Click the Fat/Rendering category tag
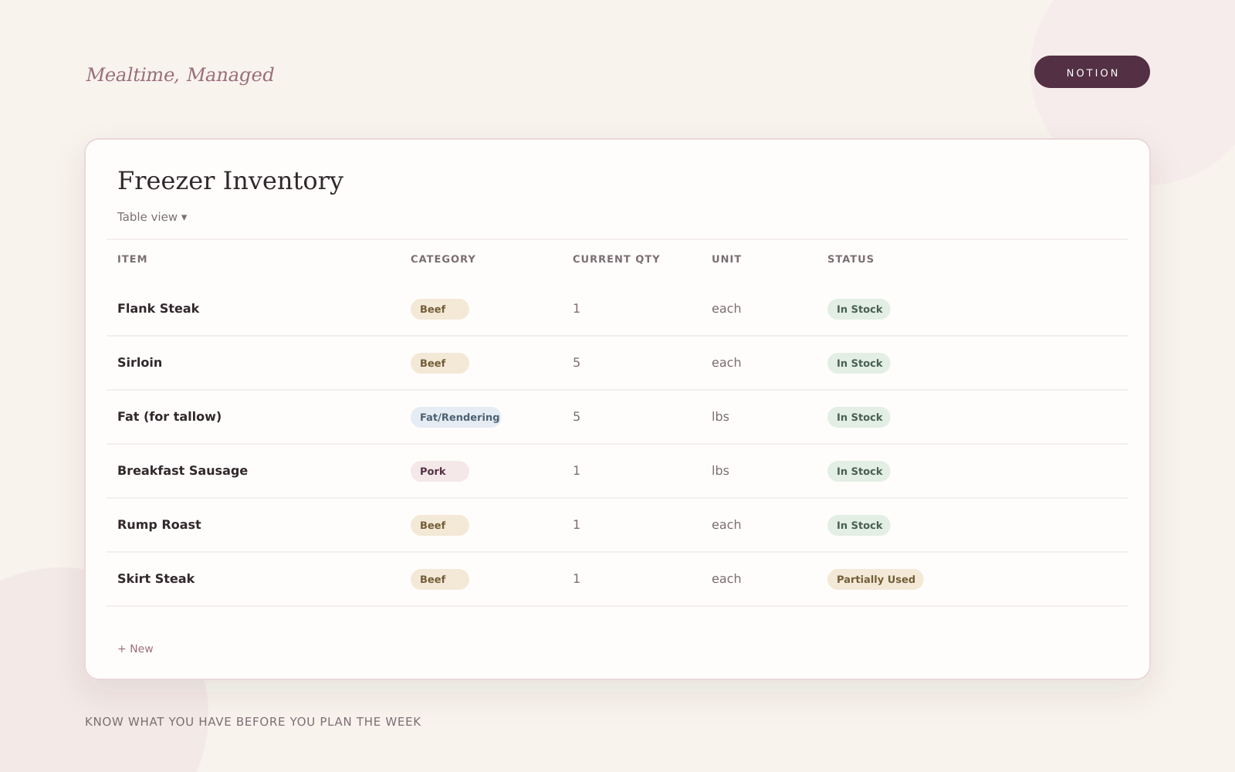 [456, 417]
